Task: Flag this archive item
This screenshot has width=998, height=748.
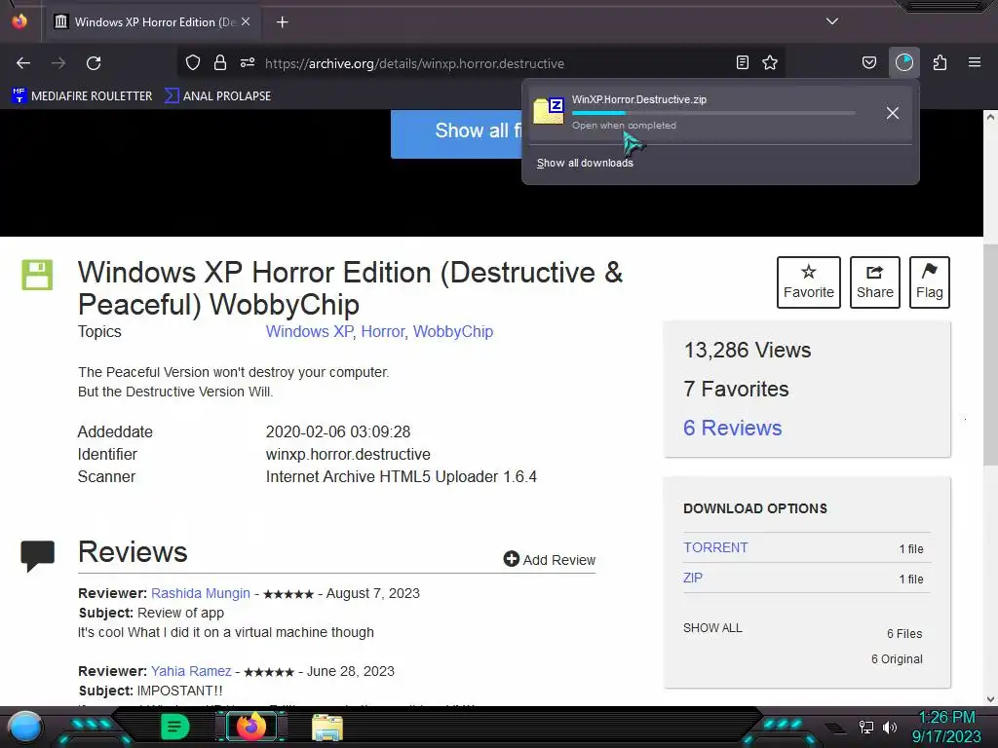Action: pos(929,282)
